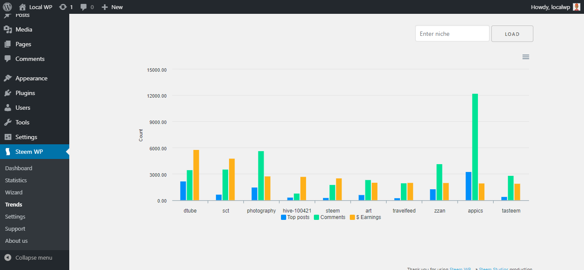Open the WordPress logo menu
This screenshot has width=584, height=270.
pos(7,7)
